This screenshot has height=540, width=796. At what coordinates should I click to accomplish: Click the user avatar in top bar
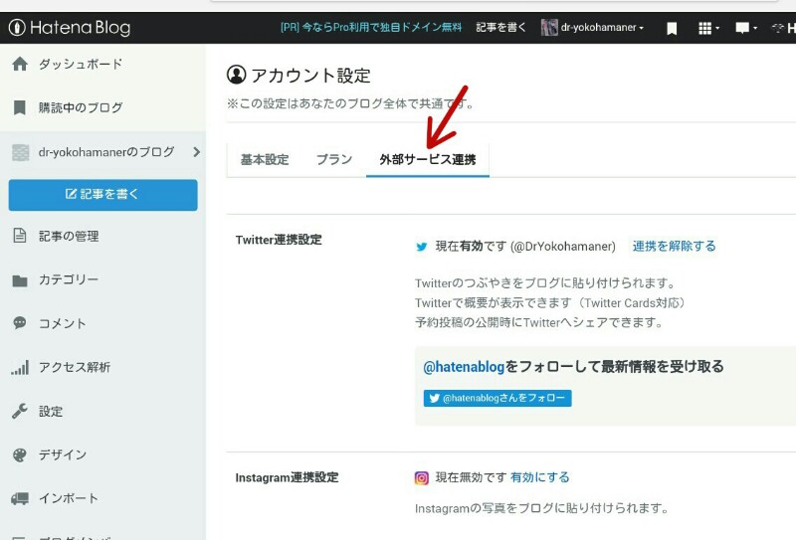549,28
